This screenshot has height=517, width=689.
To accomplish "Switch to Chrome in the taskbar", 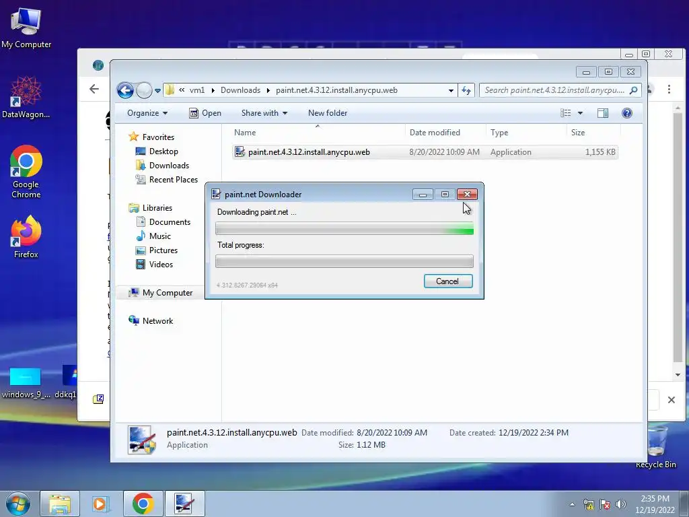I will click(143, 504).
